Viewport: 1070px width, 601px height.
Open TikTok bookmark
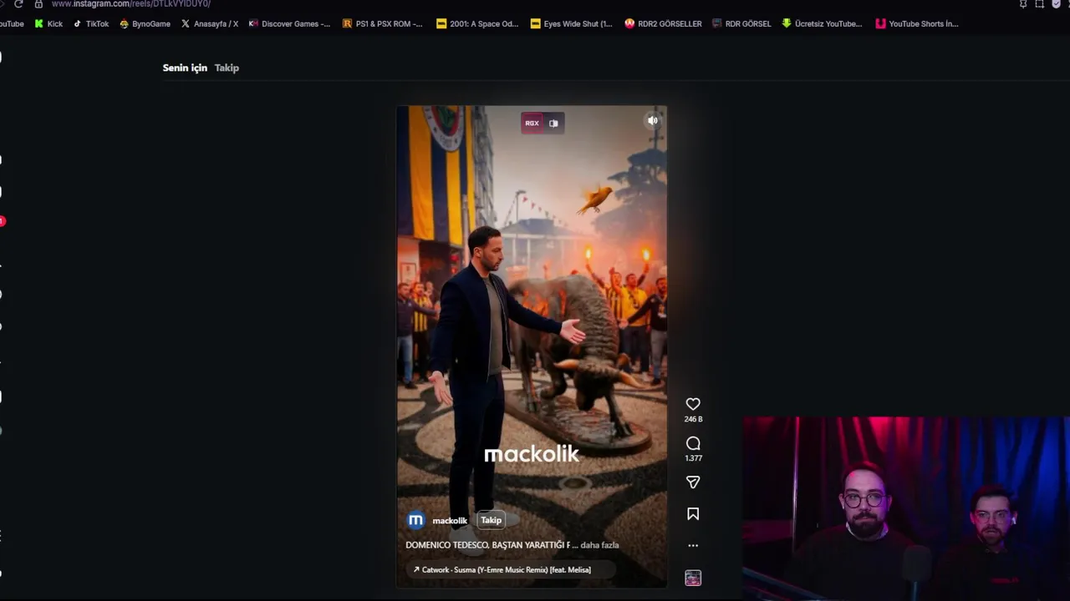pos(91,23)
